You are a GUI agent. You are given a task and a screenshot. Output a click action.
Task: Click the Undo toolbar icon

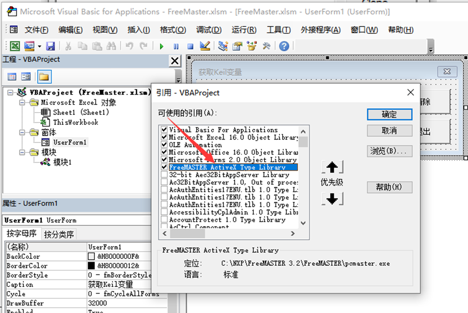[129, 46]
